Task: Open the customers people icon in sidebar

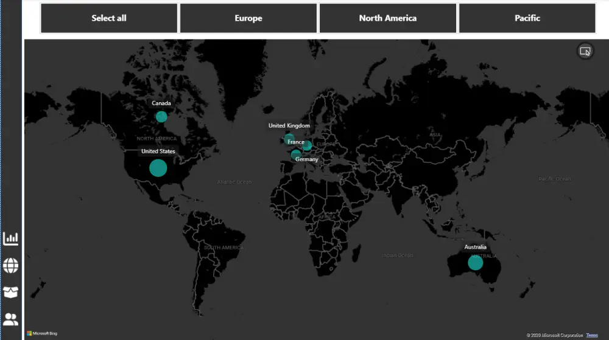Action: pyautogui.click(x=10, y=319)
